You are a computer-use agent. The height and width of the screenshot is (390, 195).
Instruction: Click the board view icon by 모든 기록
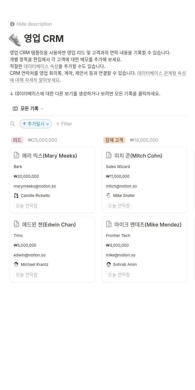pos(15,109)
